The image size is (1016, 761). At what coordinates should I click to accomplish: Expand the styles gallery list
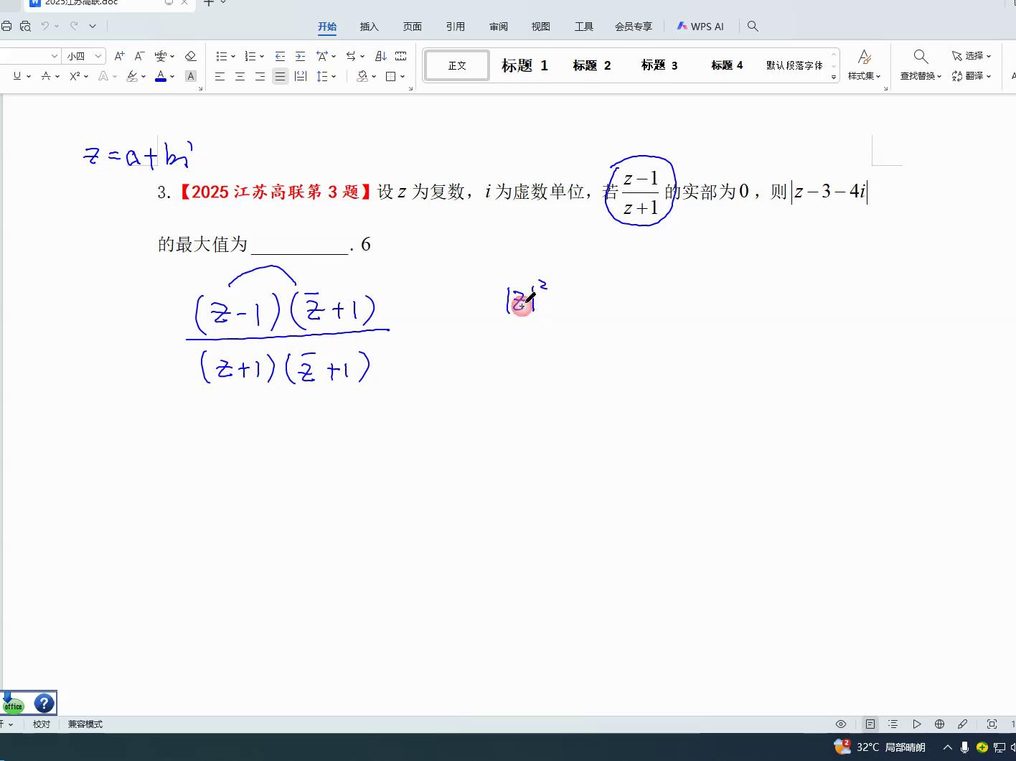[834, 77]
